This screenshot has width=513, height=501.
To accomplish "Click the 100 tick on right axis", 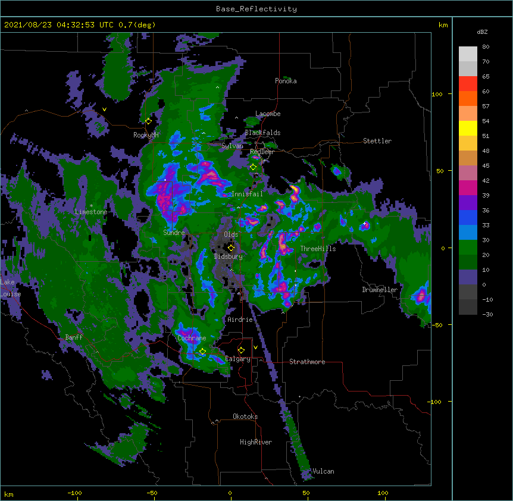I will coord(437,94).
